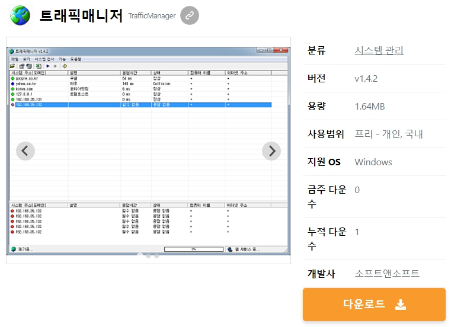Click developer name 소프트앤소프트
The width and height of the screenshot is (451, 327).
click(x=387, y=273)
